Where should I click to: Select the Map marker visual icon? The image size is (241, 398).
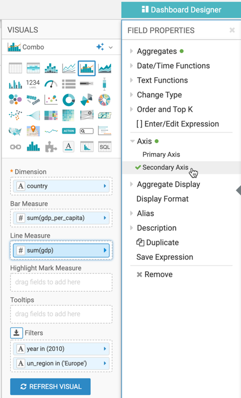coord(33,131)
